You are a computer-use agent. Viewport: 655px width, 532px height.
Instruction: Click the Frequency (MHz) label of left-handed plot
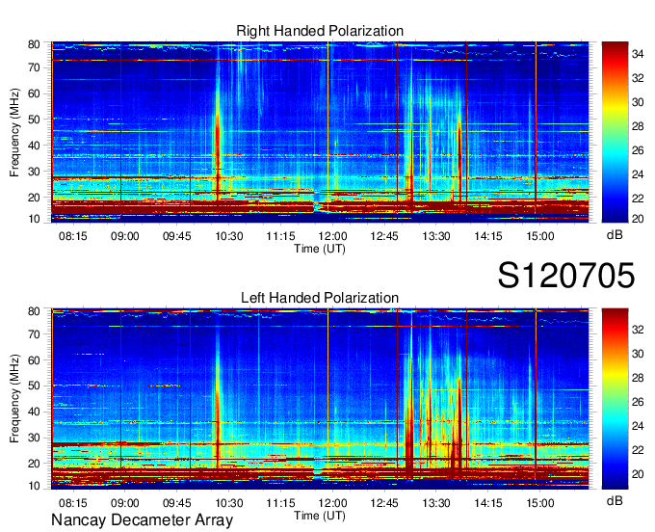click(x=14, y=399)
